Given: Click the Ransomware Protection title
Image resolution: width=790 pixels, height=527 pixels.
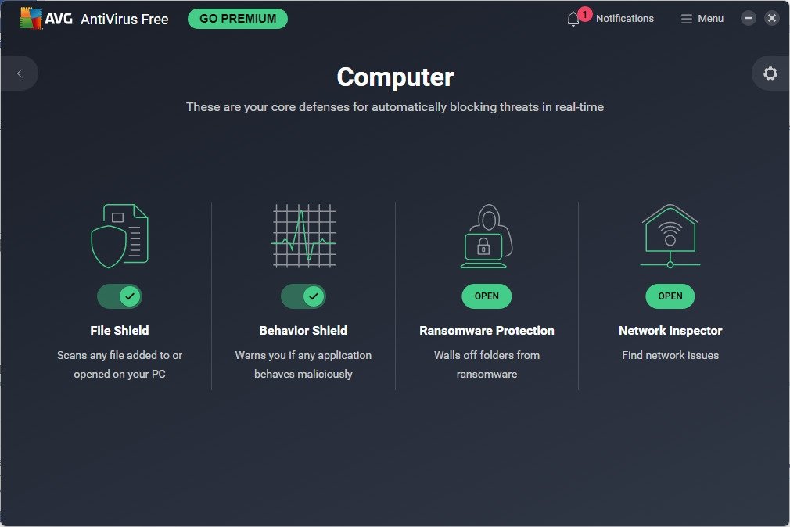Looking at the screenshot, I should [487, 331].
